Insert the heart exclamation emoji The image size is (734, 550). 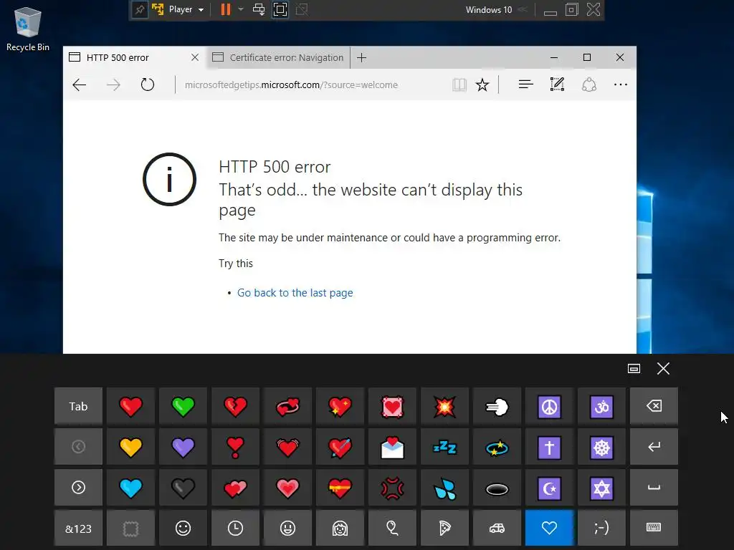(235, 447)
